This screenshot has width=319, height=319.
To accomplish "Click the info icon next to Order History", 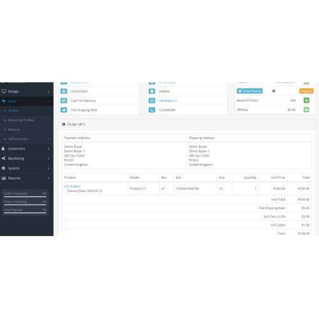I will (274, 91).
